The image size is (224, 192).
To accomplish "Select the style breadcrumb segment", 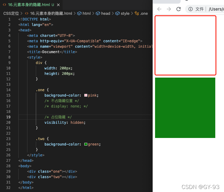I will coord(125,14).
